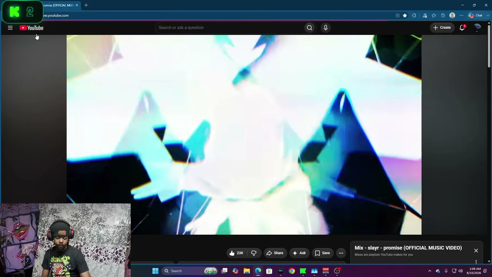The height and width of the screenshot is (277, 492).
Task: Open the green K app on taskbar
Action: click(303, 271)
